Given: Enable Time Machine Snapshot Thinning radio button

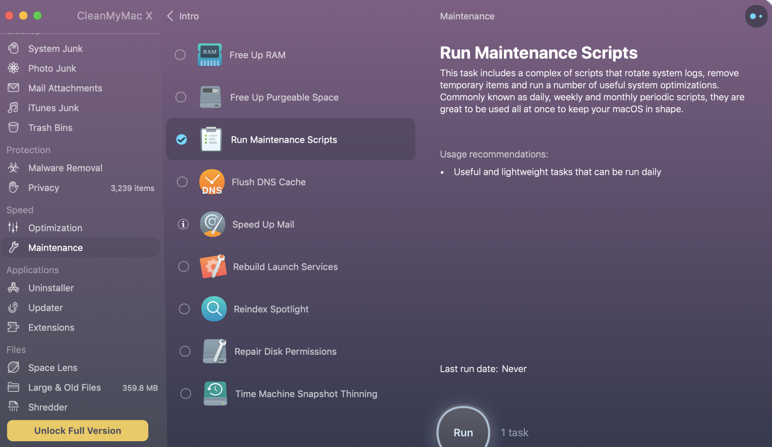Looking at the screenshot, I should (x=186, y=393).
